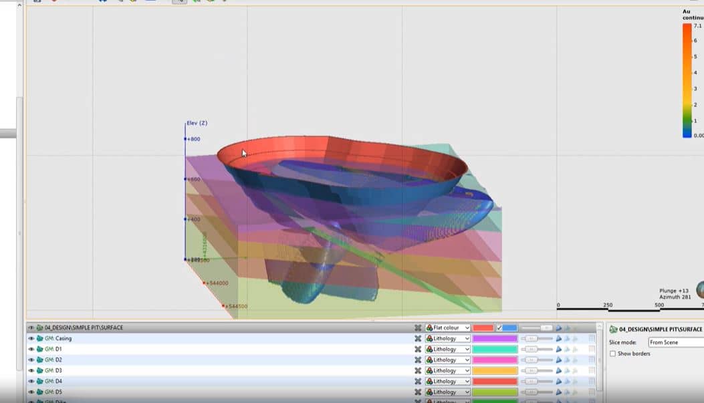Remove GM: D5 from the scene
This screenshot has height=403, width=704.
click(418, 392)
